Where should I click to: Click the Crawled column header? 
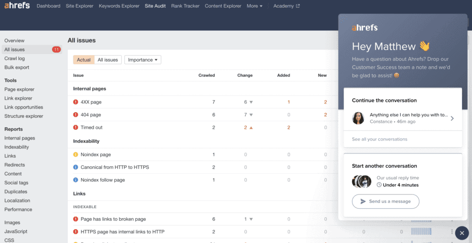click(x=206, y=75)
